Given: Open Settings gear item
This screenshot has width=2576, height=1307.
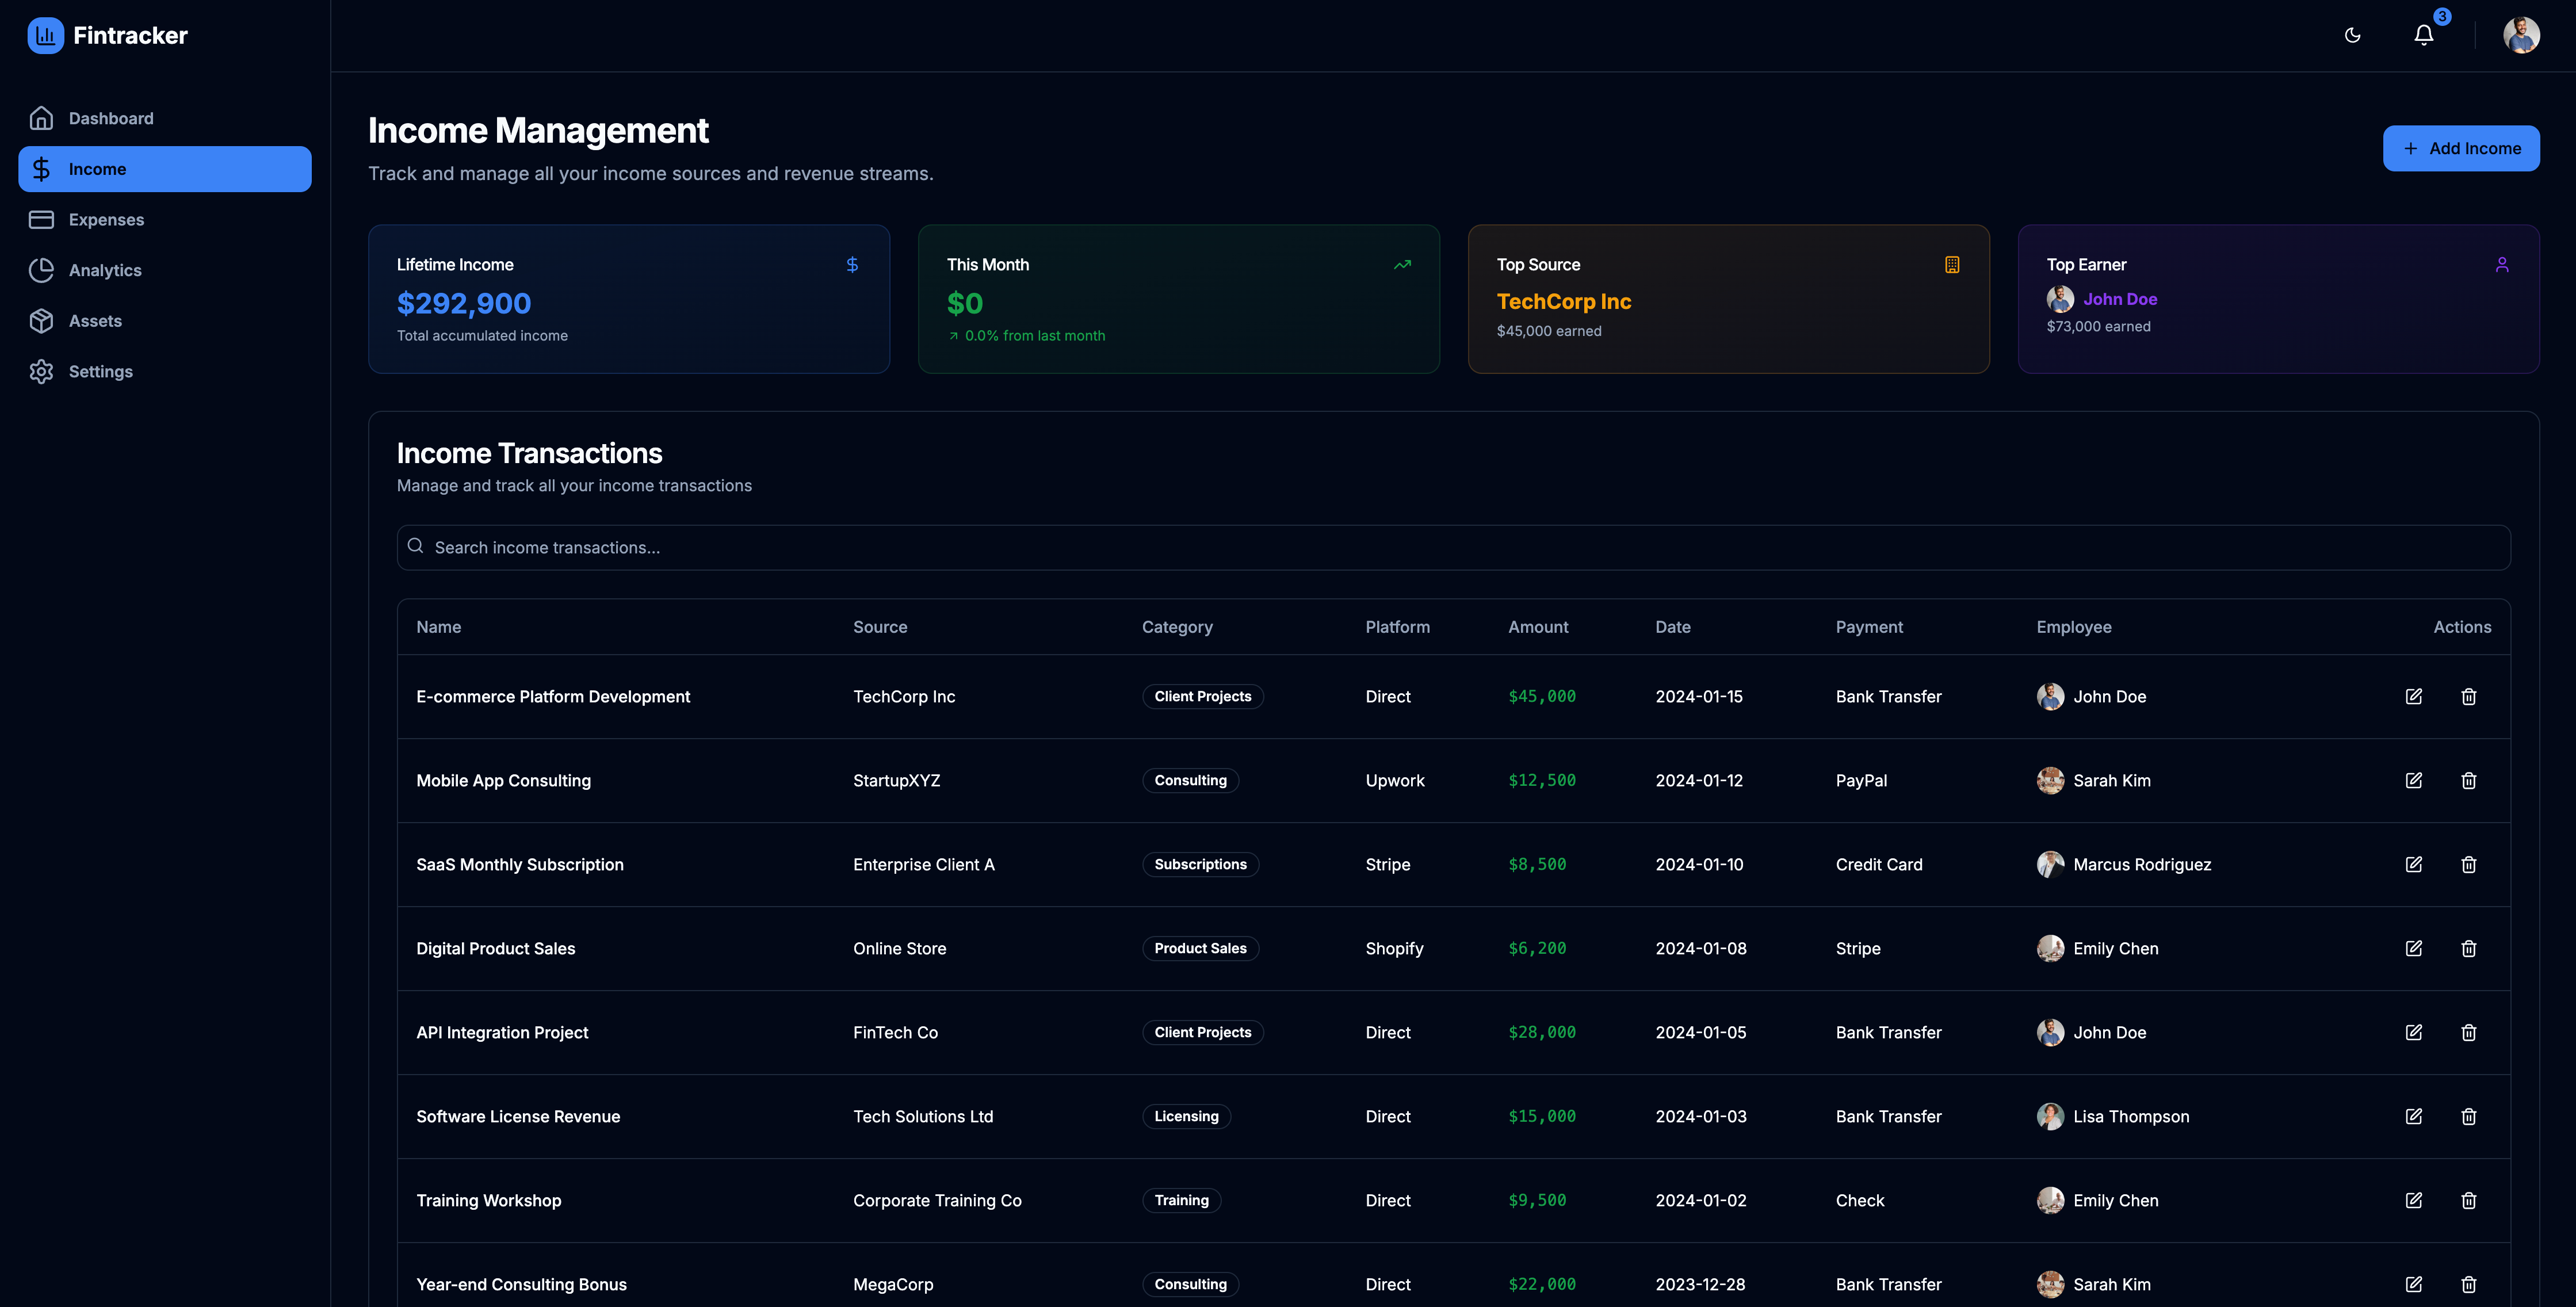Looking at the screenshot, I should tap(100, 371).
